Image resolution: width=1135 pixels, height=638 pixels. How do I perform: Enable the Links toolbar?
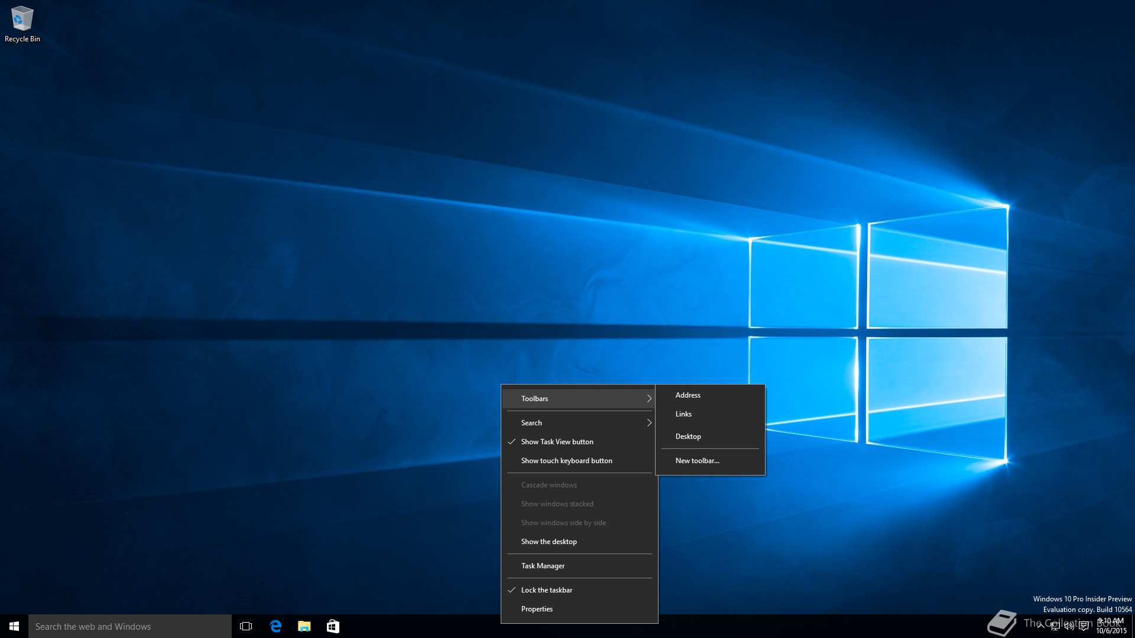710,414
